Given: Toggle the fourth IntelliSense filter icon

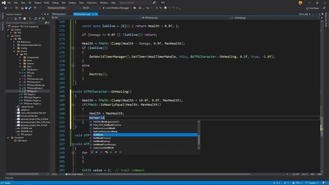Looking at the screenshot, I should [x=106, y=152].
